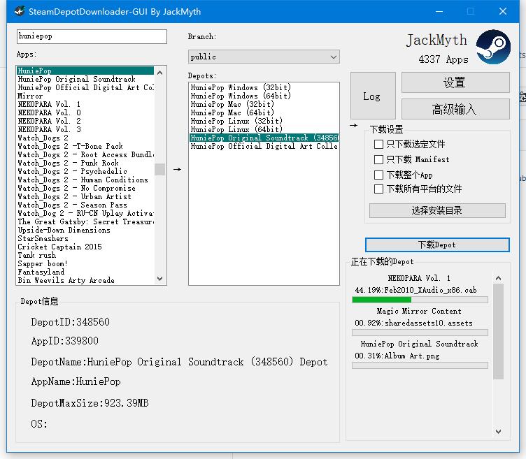Select HuniePop Mac (64bit) depot
This screenshot has height=459, width=526.
coord(264,112)
